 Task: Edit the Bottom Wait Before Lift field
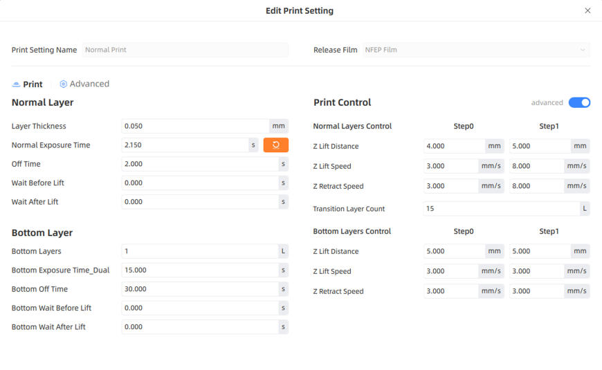click(x=200, y=308)
